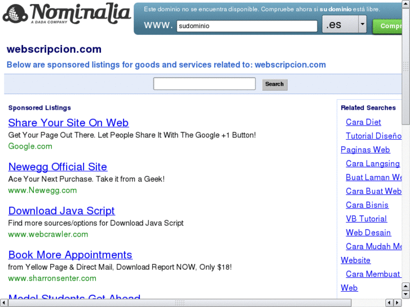Open the Web Desain related search
The height and width of the screenshot is (307, 410).
pyautogui.click(x=368, y=233)
